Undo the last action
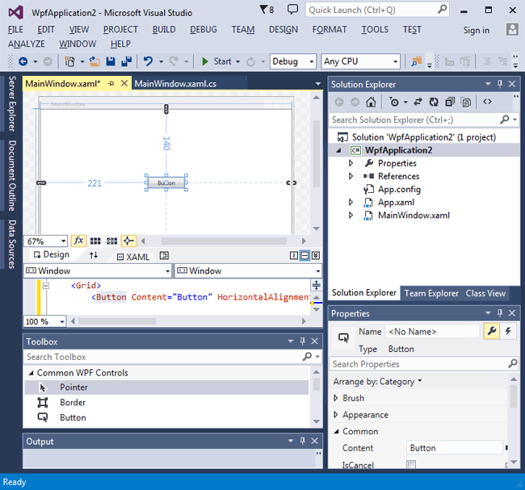 pos(149,61)
